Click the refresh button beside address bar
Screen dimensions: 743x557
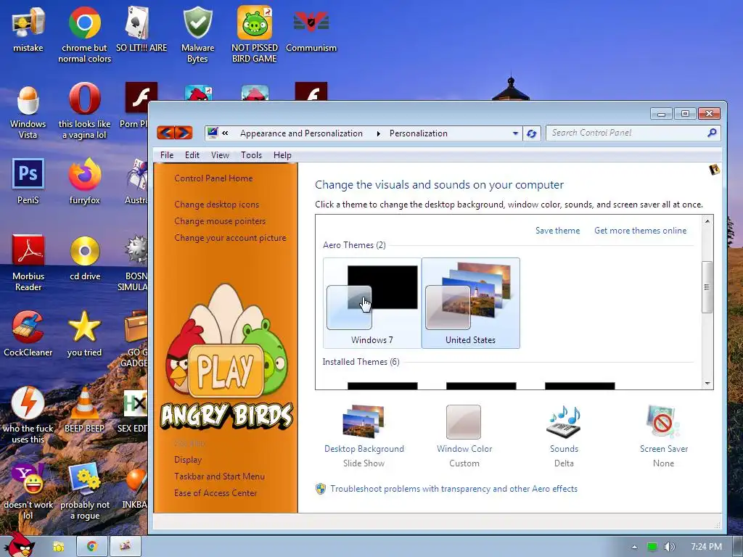(532, 133)
